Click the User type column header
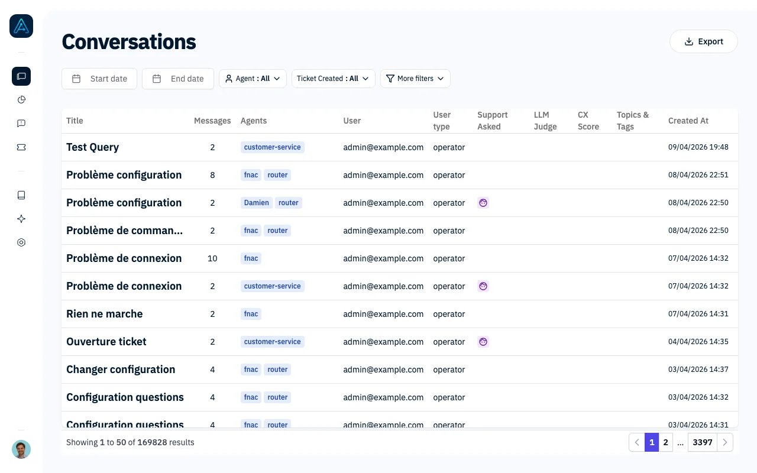 [442, 121]
